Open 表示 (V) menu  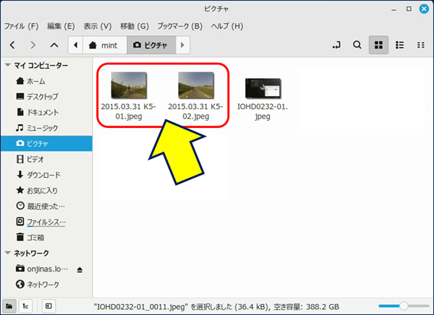(98, 26)
